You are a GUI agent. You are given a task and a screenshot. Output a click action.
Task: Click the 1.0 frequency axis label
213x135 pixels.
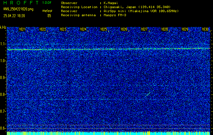coord(3,61)
